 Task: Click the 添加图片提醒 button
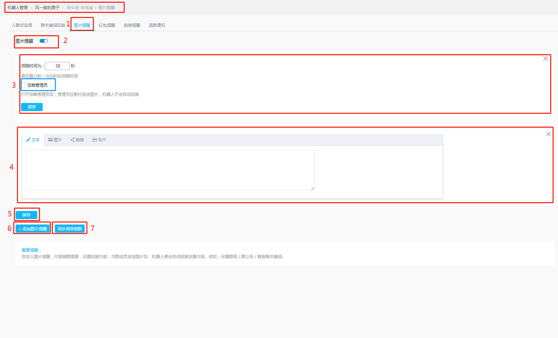(x=33, y=229)
